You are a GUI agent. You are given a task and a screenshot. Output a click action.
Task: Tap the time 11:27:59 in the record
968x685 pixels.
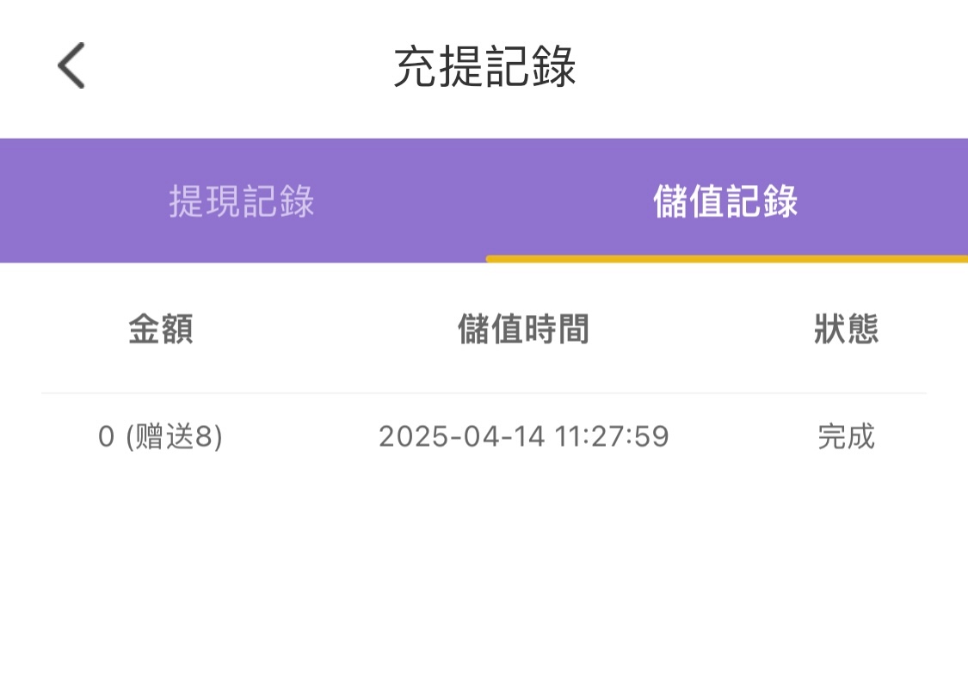[x=612, y=437]
